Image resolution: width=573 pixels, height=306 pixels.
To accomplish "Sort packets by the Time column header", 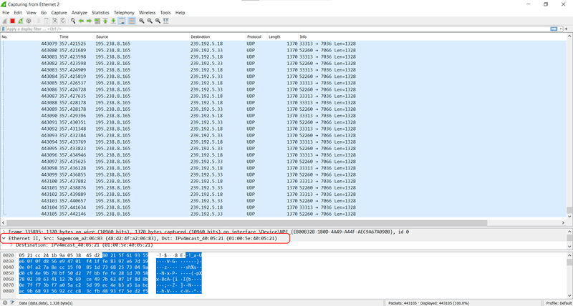I will click(x=77, y=37).
